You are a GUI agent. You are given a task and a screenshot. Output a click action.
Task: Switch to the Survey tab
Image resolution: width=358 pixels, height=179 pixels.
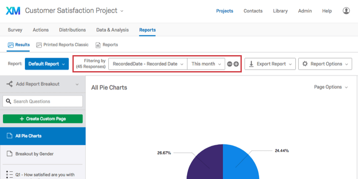pyautogui.click(x=15, y=30)
